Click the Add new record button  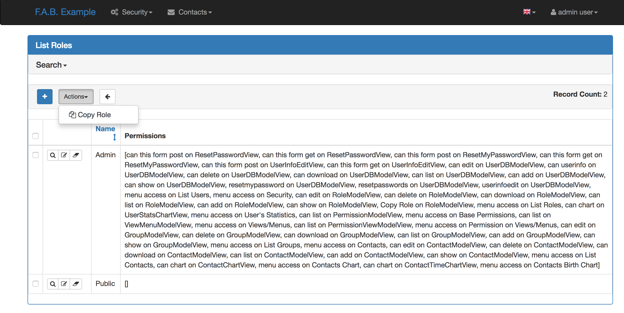[x=45, y=96]
